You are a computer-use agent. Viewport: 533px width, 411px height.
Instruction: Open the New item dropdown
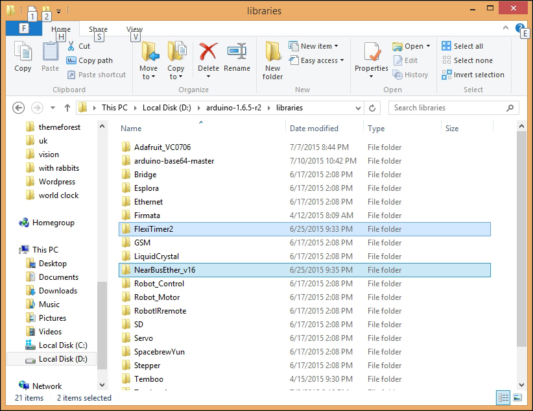click(x=313, y=46)
